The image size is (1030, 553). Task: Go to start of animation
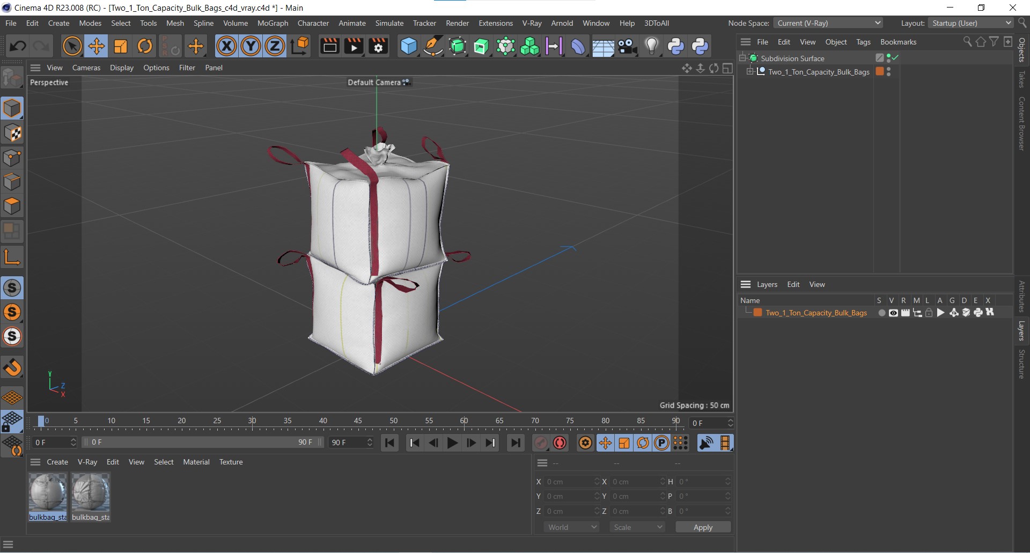(390, 443)
